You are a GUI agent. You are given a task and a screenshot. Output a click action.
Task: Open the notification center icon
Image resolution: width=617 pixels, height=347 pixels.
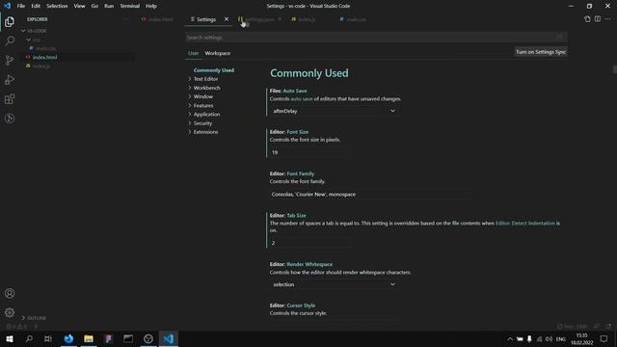pos(604,338)
